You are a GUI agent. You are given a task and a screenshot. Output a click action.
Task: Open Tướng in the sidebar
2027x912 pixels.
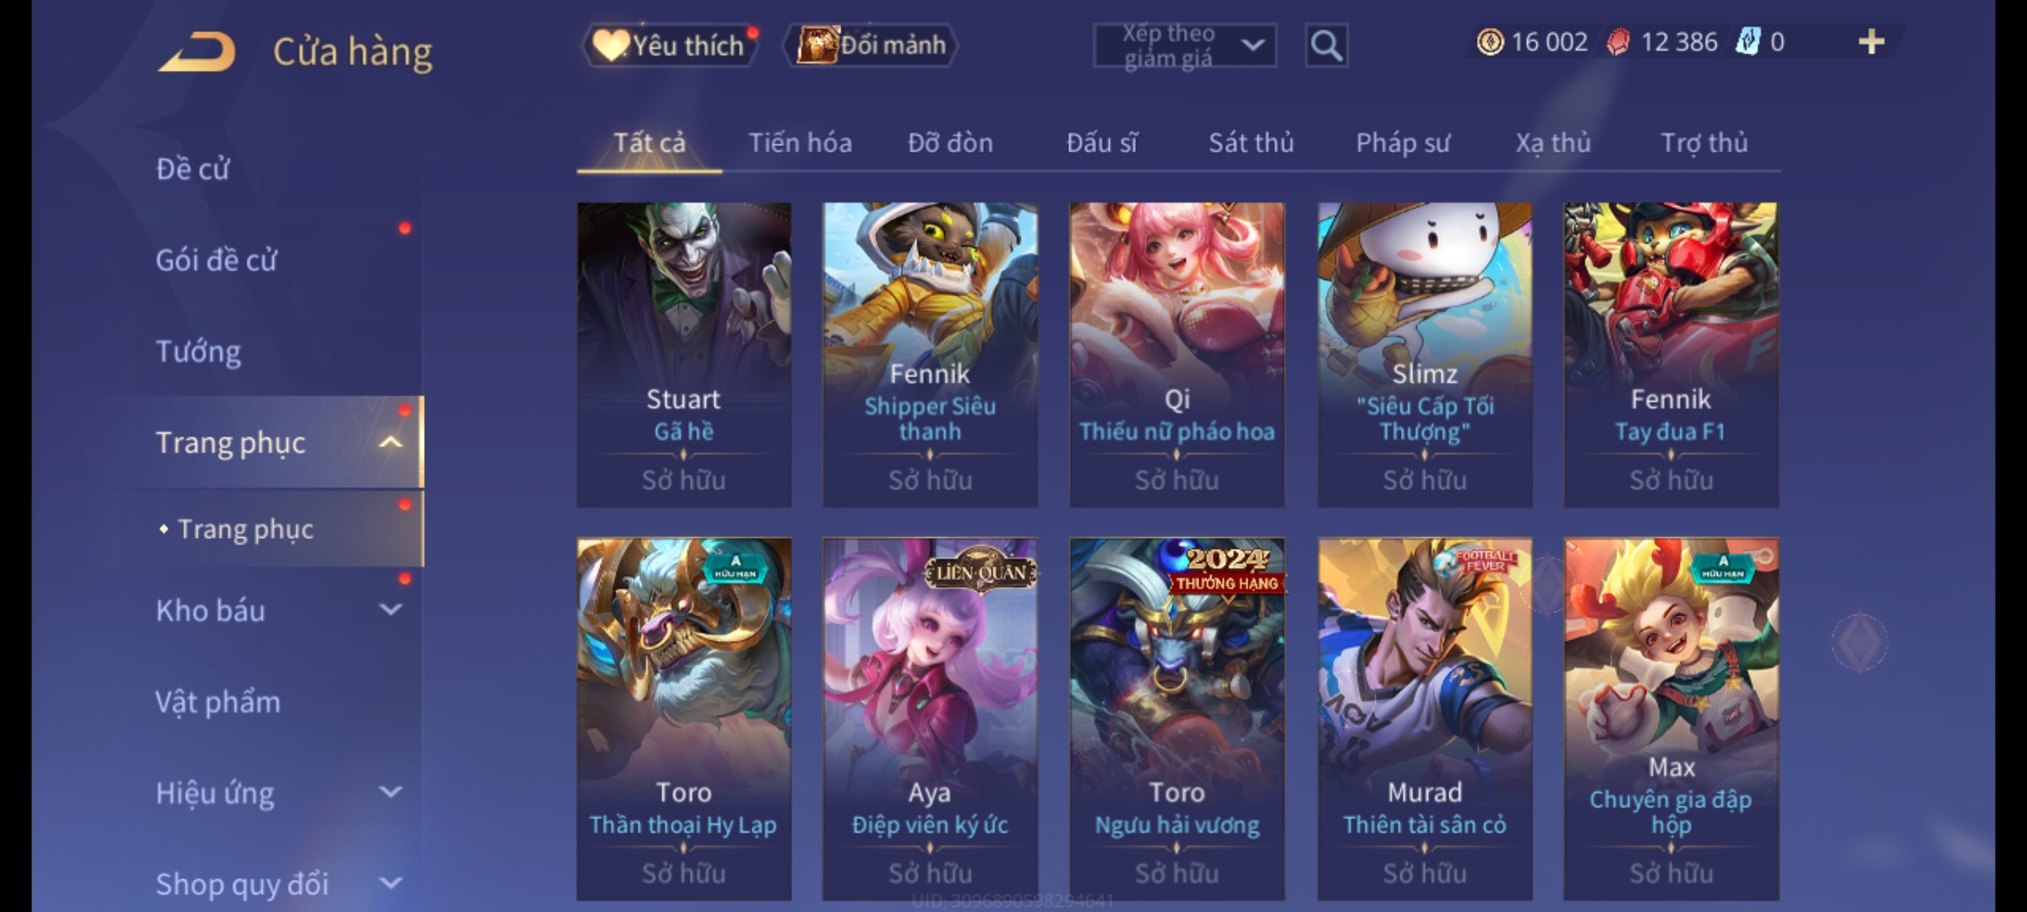click(x=198, y=352)
